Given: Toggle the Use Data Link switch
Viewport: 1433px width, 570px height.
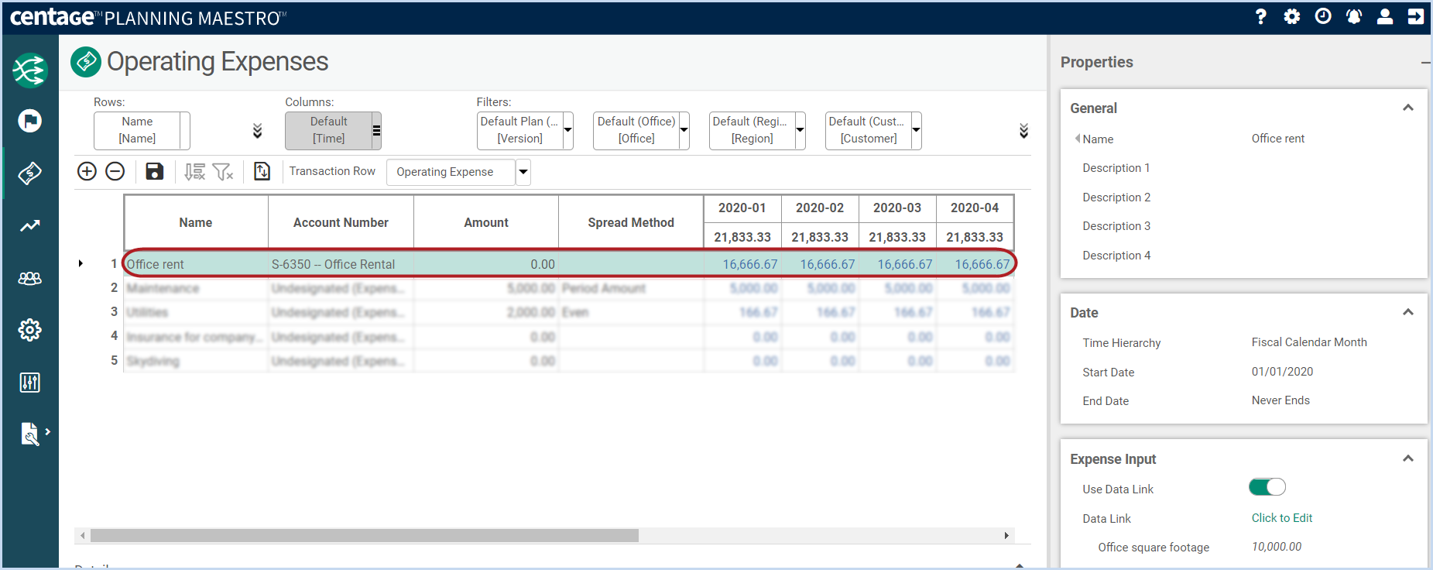Looking at the screenshot, I should pos(1267,487).
